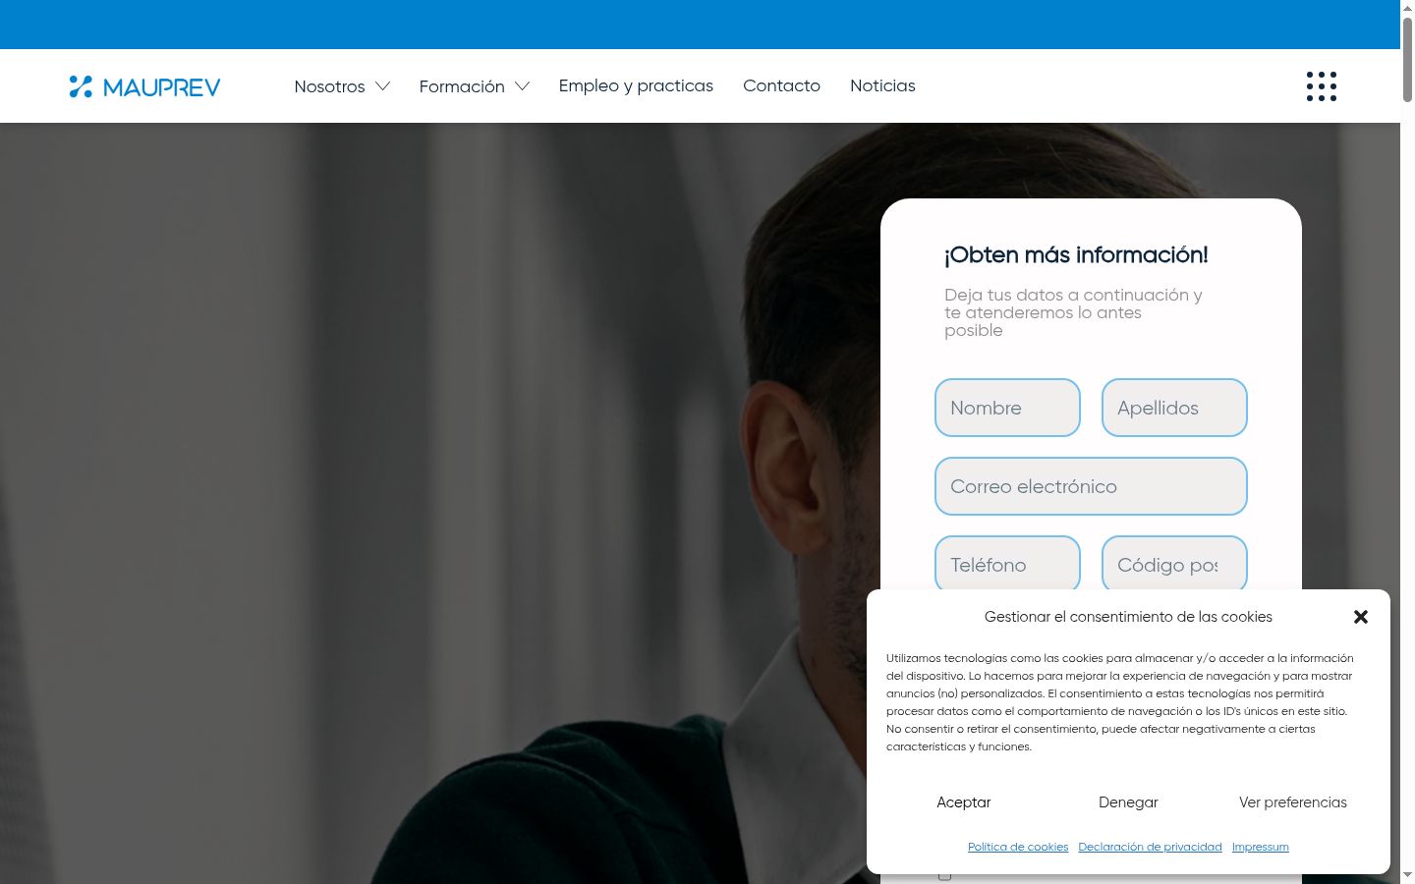Click the Correo electrónico field

[x=1091, y=486]
